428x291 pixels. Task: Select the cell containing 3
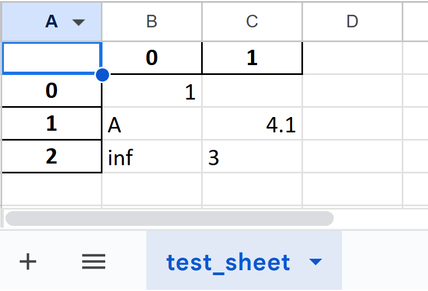[252, 158]
